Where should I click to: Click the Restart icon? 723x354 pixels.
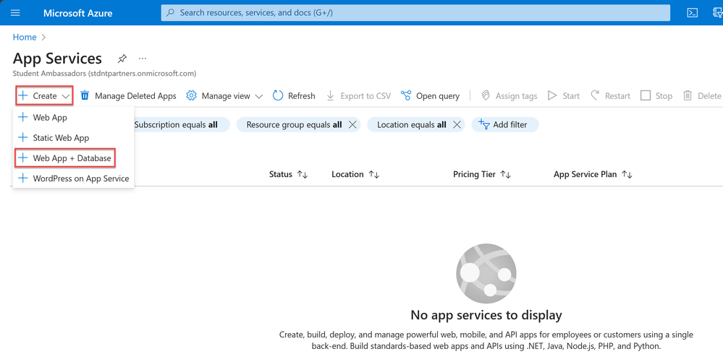(596, 96)
